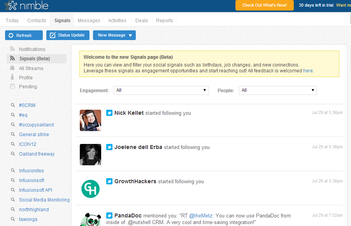Screen dimensions: 351x226
Task: Click the Jul 29 at 7:52am timestamp
Action: [x=327, y=215]
